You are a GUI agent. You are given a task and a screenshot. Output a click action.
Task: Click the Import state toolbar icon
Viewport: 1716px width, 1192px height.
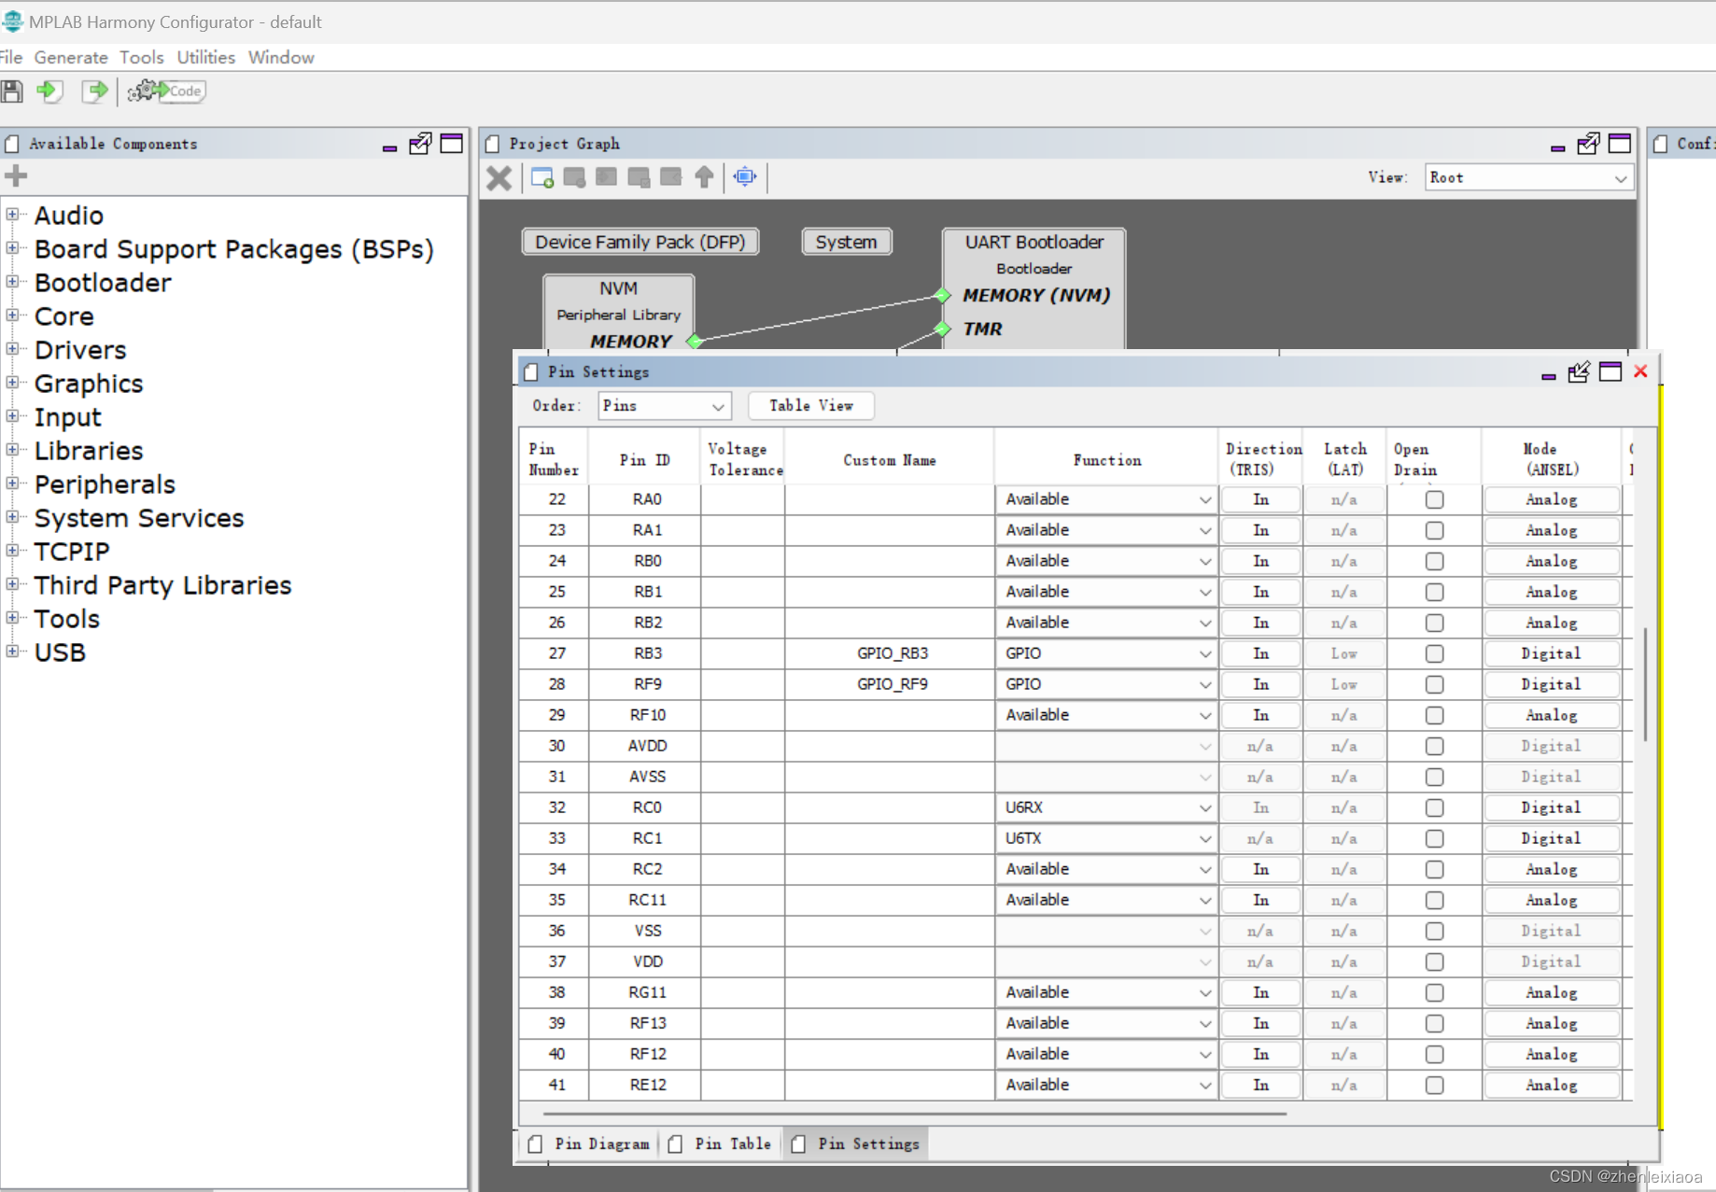(x=49, y=91)
